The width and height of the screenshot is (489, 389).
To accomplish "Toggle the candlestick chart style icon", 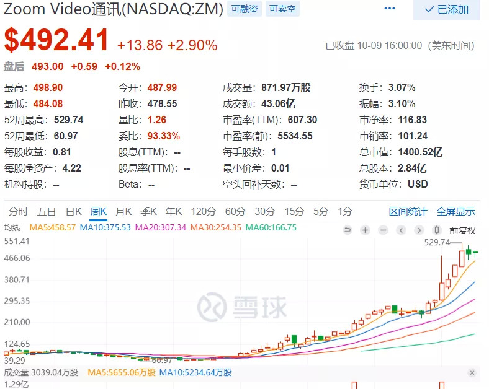I will click(437, 230).
